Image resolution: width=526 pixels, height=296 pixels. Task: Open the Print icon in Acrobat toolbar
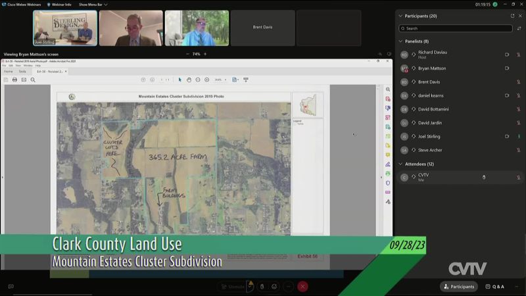point(14,80)
